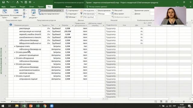The width and height of the screenshot is (193, 108).
Task: Open Excel from the taskbar
Action: 38,106
